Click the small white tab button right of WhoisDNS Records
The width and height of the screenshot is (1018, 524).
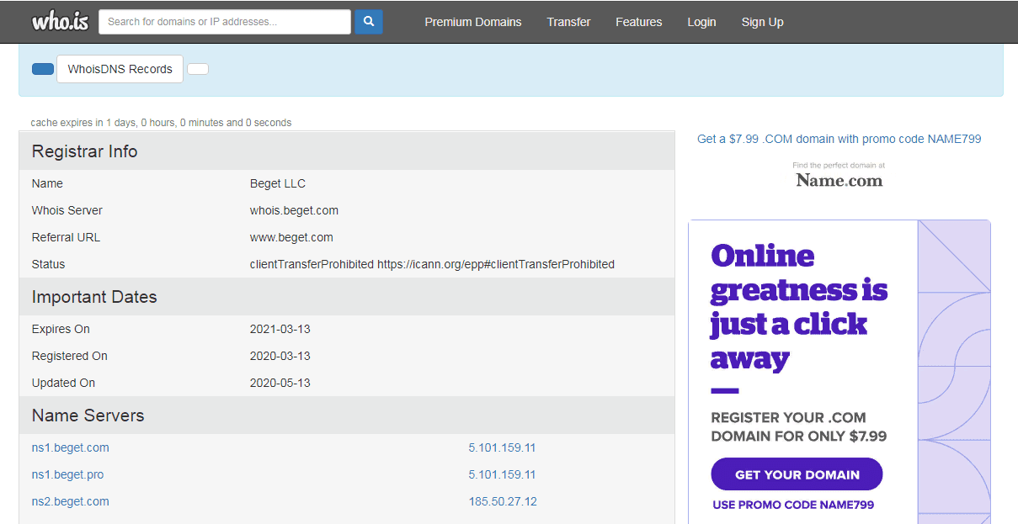(x=198, y=69)
